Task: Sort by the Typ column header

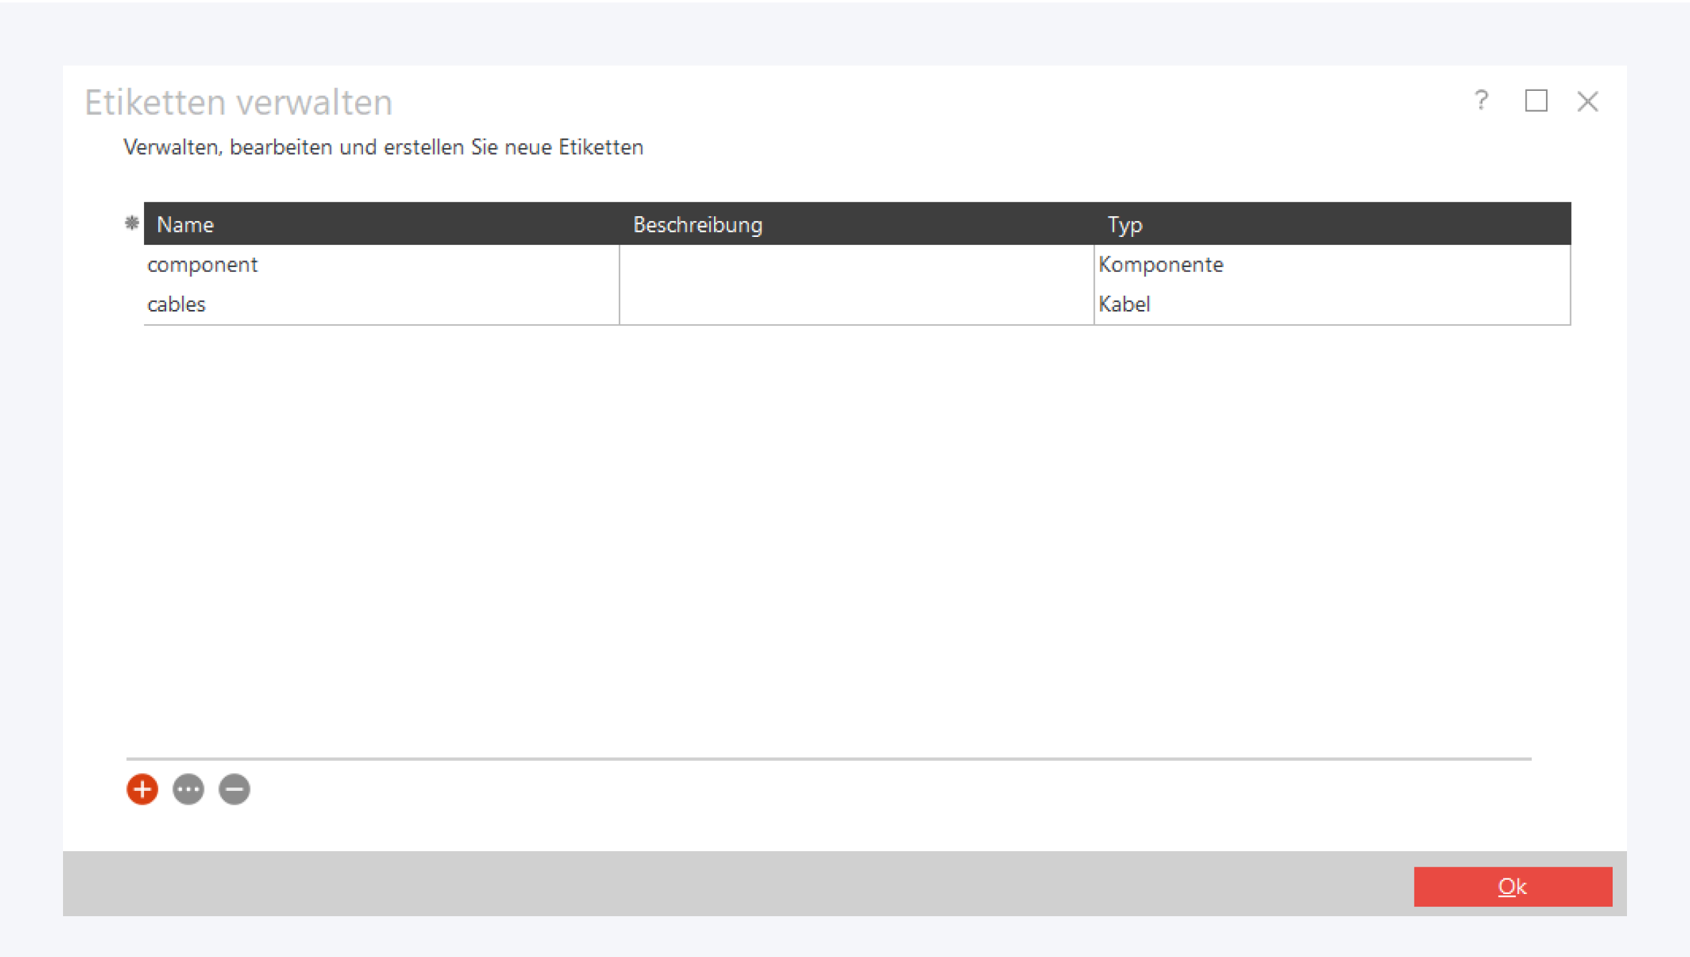Action: [1124, 225]
